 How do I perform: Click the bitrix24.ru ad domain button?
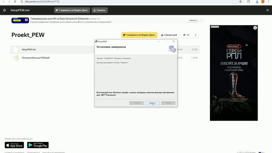(193, 20)
